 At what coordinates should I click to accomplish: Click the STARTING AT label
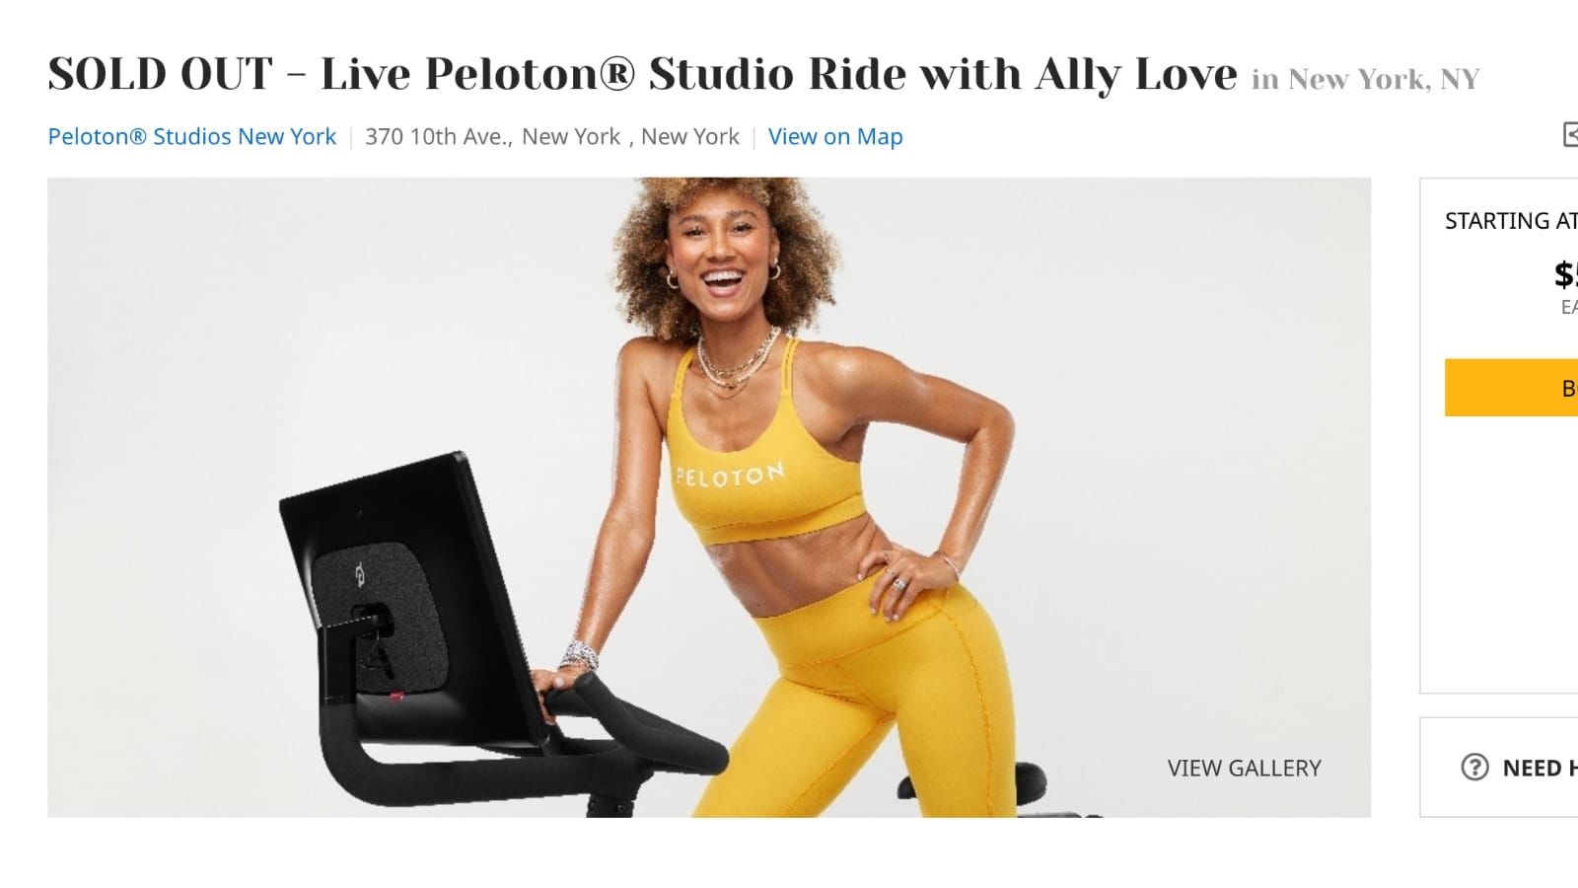point(1511,221)
